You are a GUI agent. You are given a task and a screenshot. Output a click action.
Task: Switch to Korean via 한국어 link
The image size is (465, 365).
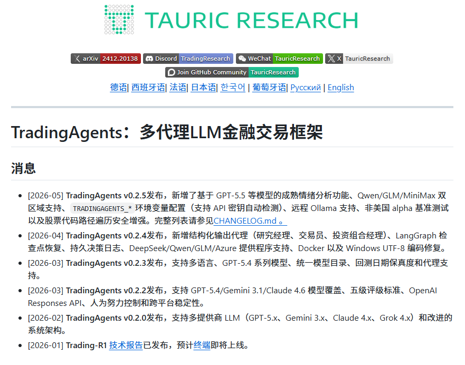(233, 88)
